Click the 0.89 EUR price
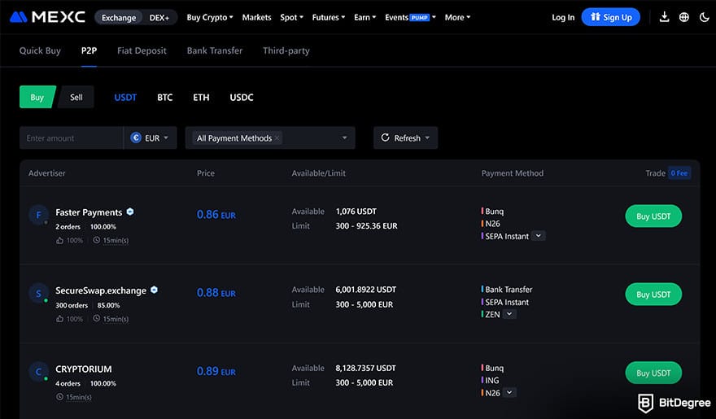Screen dimensions: 716x419 216,371
